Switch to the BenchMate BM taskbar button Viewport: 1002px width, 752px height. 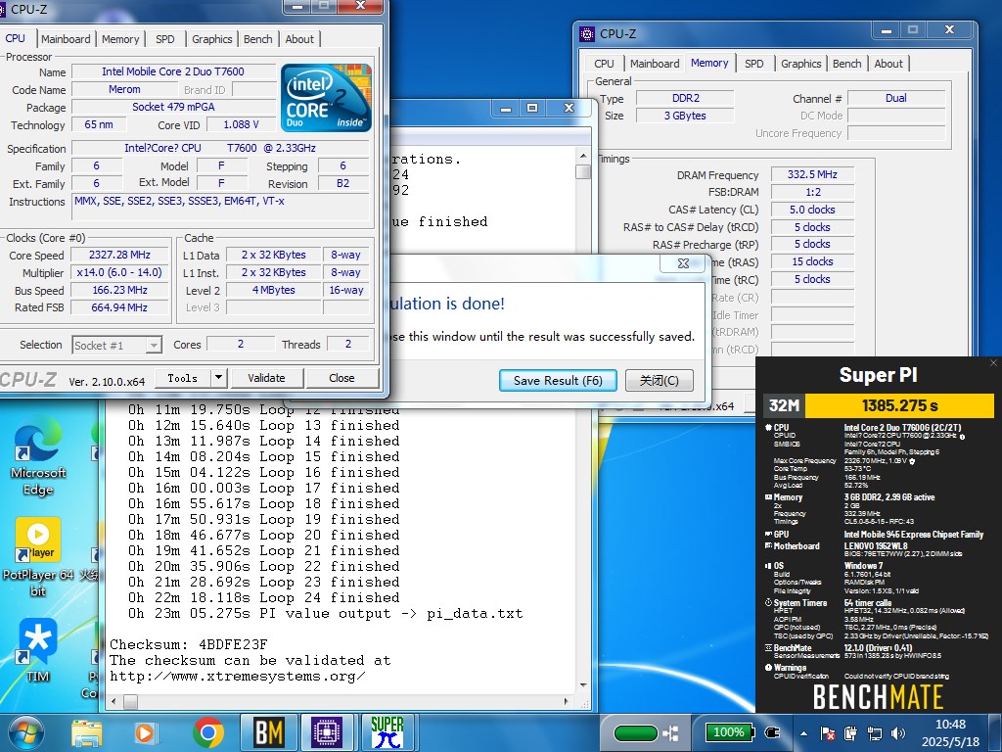(x=269, y=732)
